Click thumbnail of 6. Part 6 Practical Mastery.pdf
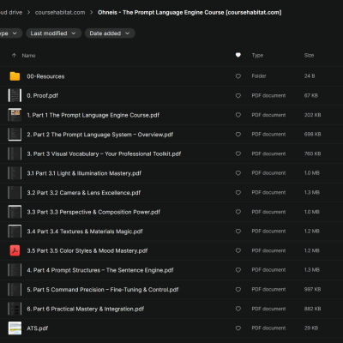Image resolution: width=343 pixels, height=343 pixels. [x=15, y=309]
